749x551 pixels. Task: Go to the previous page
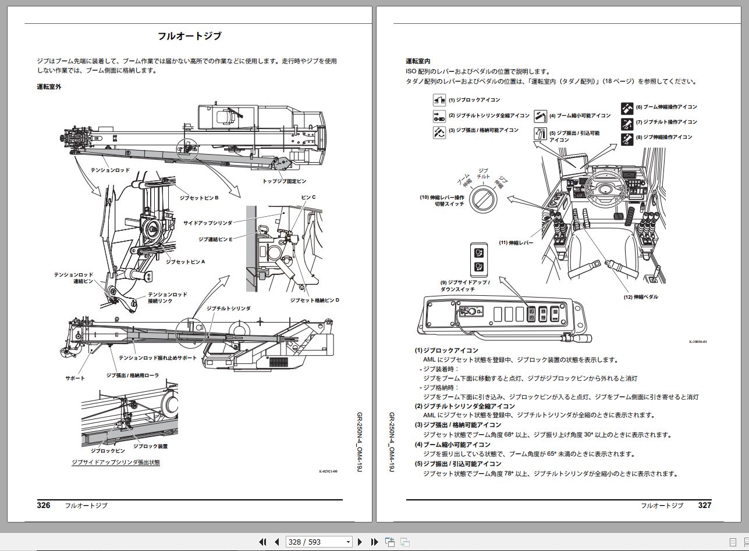tap(276, 542)
